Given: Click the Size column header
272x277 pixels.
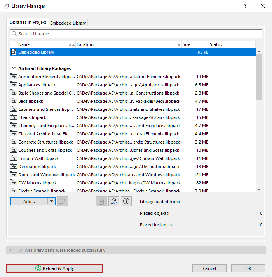Looking at the screenshot, I should [195, 44].
